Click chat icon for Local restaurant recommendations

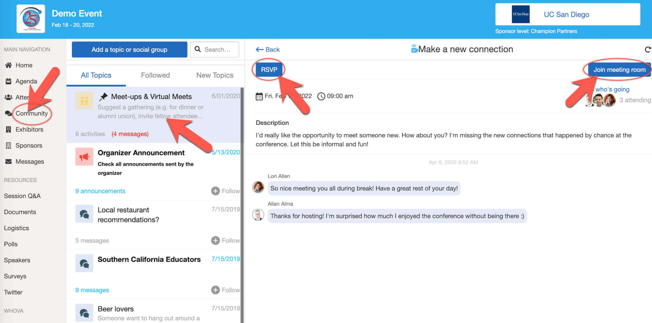pyautogui.click(x=84, y=214)
